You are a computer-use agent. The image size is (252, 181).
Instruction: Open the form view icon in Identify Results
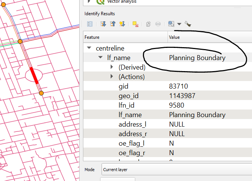pyautogui.click(x=90, y=24)
